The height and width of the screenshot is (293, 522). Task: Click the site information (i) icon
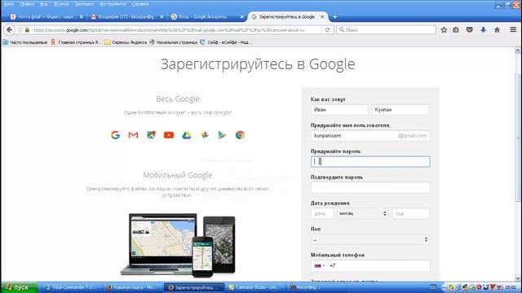point(20,30)
